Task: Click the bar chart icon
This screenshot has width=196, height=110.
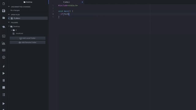Action: coord(4,43)
